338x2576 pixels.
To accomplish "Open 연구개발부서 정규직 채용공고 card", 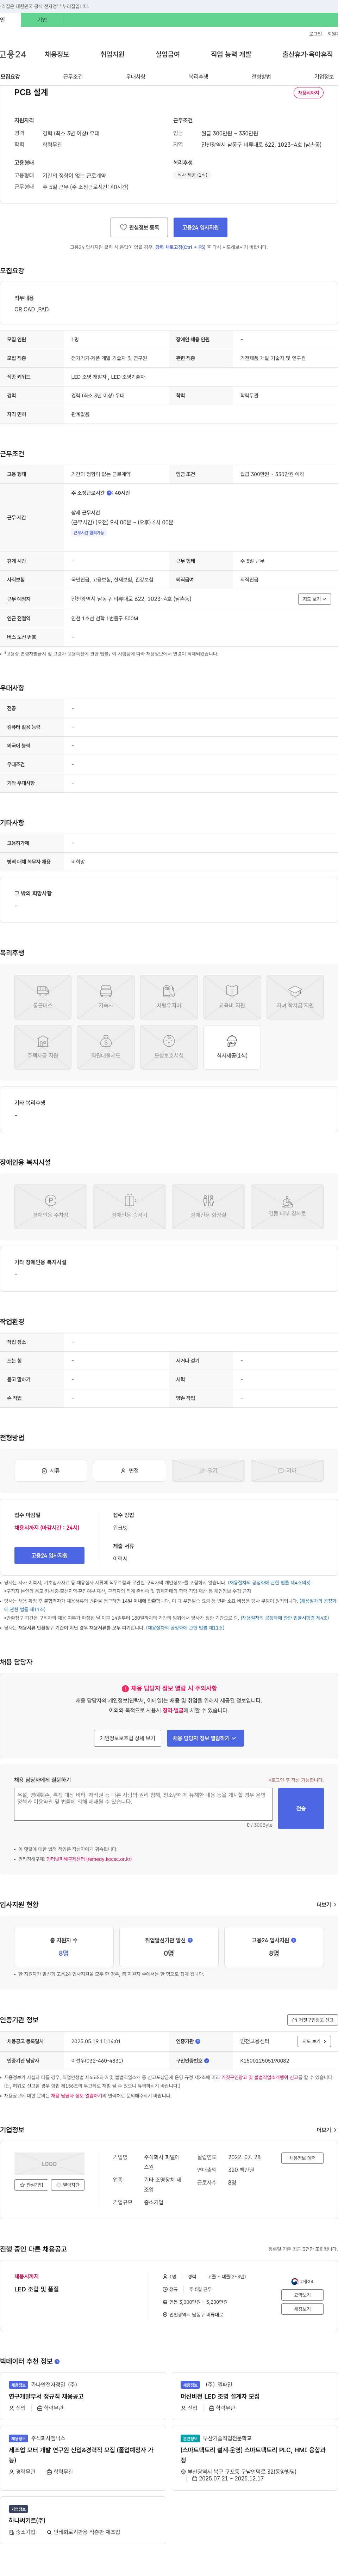I will [x=83, y=2396].
